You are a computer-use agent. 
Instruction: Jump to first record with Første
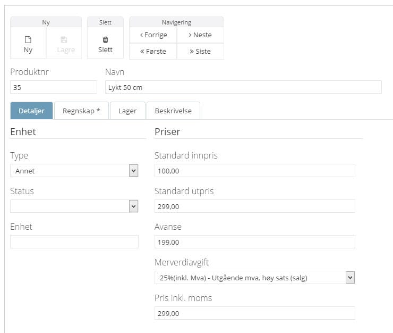pyautogui.click(x=153, y=52)
